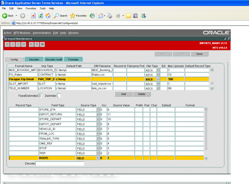Click the Fixed/Delimited input field

40,96
